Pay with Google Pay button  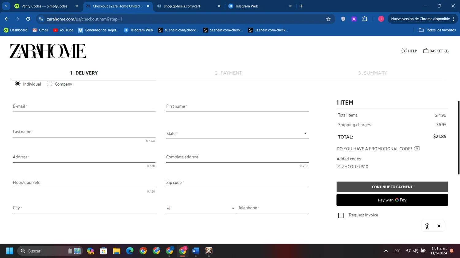click(x=392, y=200)
